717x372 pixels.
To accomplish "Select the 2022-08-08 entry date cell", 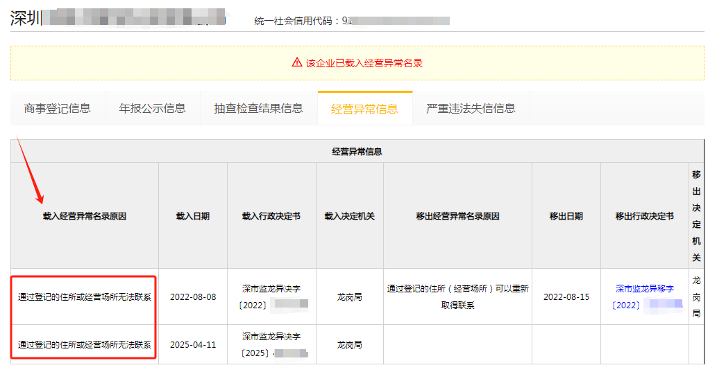I will [193, 296].
